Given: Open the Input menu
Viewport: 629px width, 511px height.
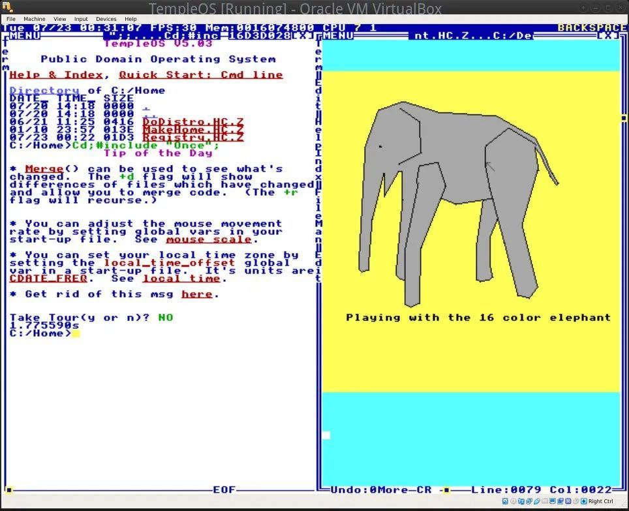Looking at the screenshot, I should click(x=81, y=19).
